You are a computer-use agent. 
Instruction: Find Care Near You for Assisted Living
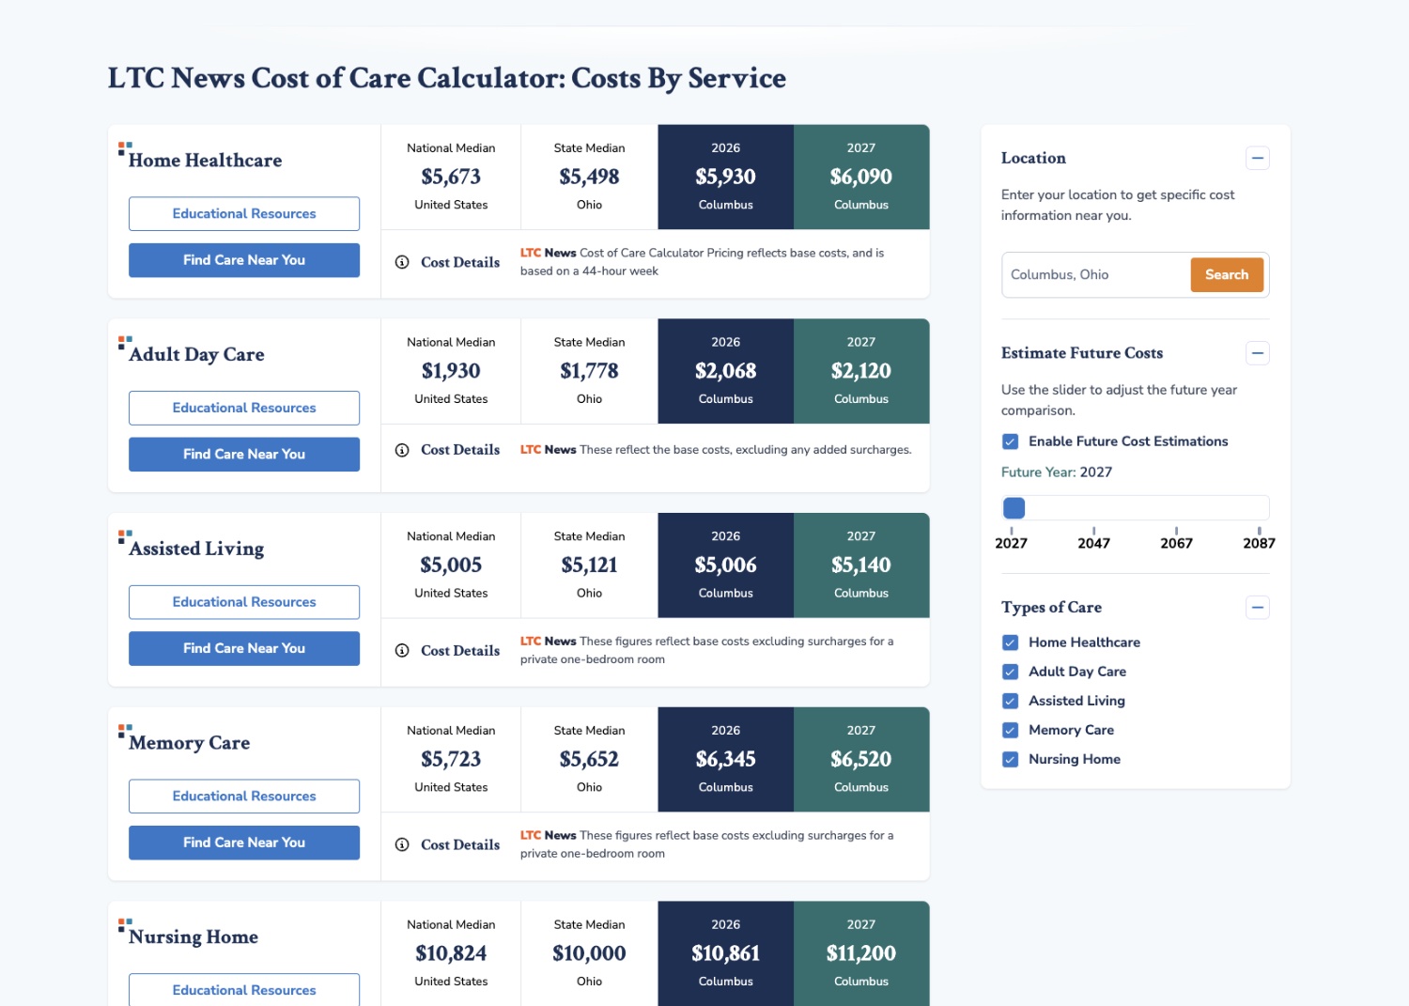(244, 648)
